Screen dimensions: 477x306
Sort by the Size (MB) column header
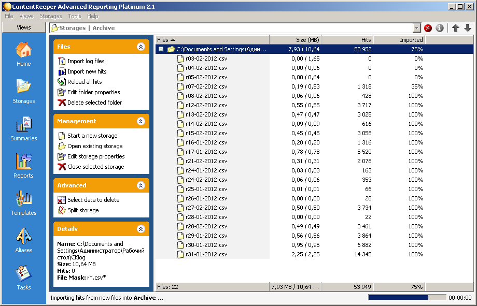pos(296,40)
